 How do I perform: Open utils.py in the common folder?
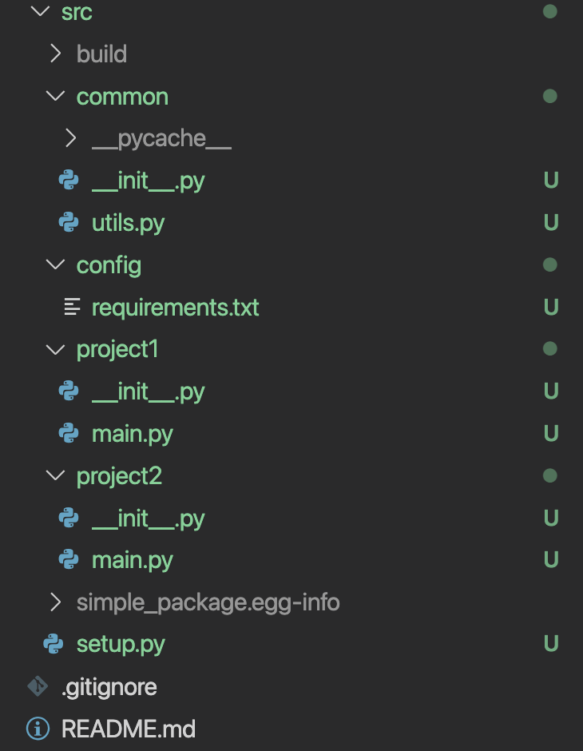[x=129, y=223]
